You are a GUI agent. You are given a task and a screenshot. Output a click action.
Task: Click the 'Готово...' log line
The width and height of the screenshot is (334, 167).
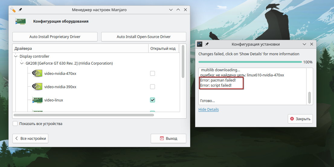207,101
